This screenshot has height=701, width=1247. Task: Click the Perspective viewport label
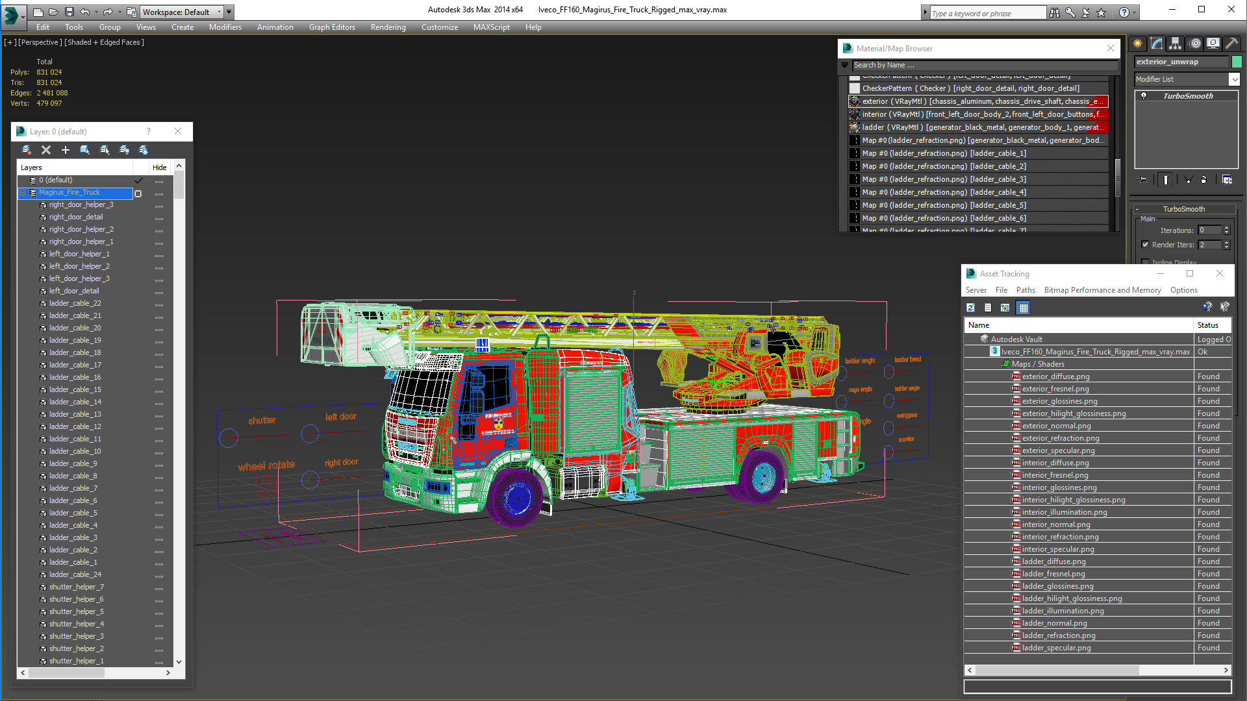40,42
